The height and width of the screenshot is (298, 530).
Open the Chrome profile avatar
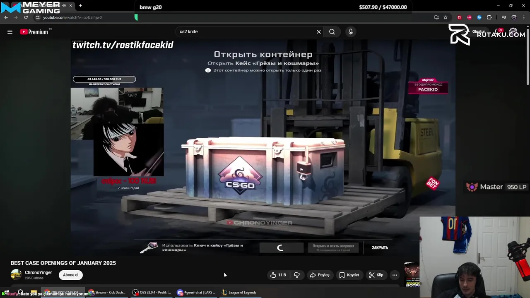pyautogui.click(x=514, y=17)
